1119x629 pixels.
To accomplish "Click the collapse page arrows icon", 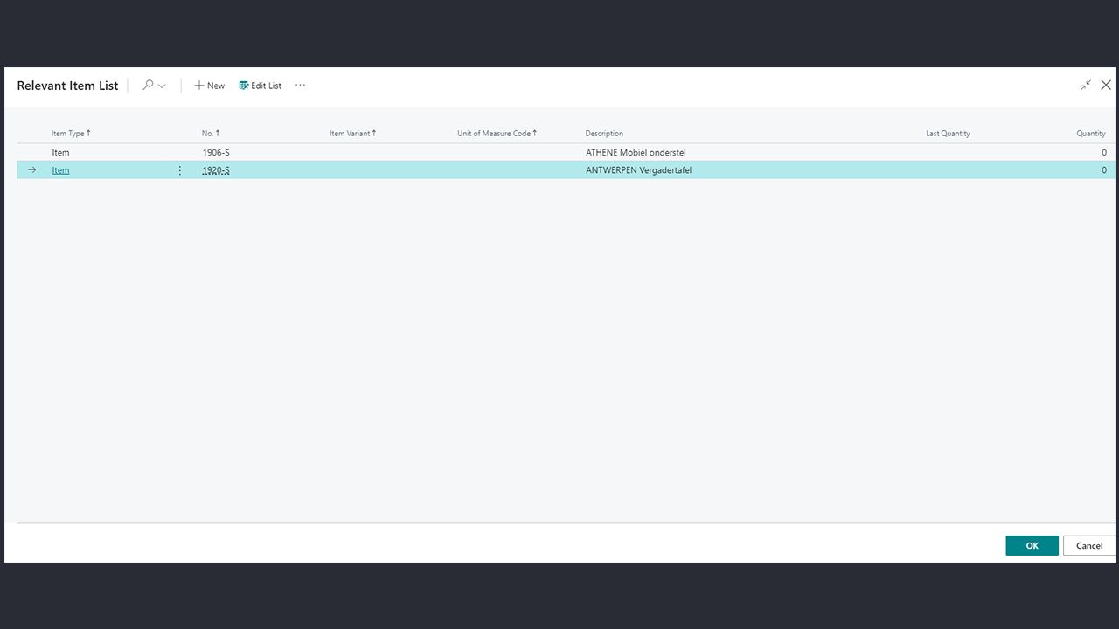I will pyautogui.click(x=1086, y=86).
